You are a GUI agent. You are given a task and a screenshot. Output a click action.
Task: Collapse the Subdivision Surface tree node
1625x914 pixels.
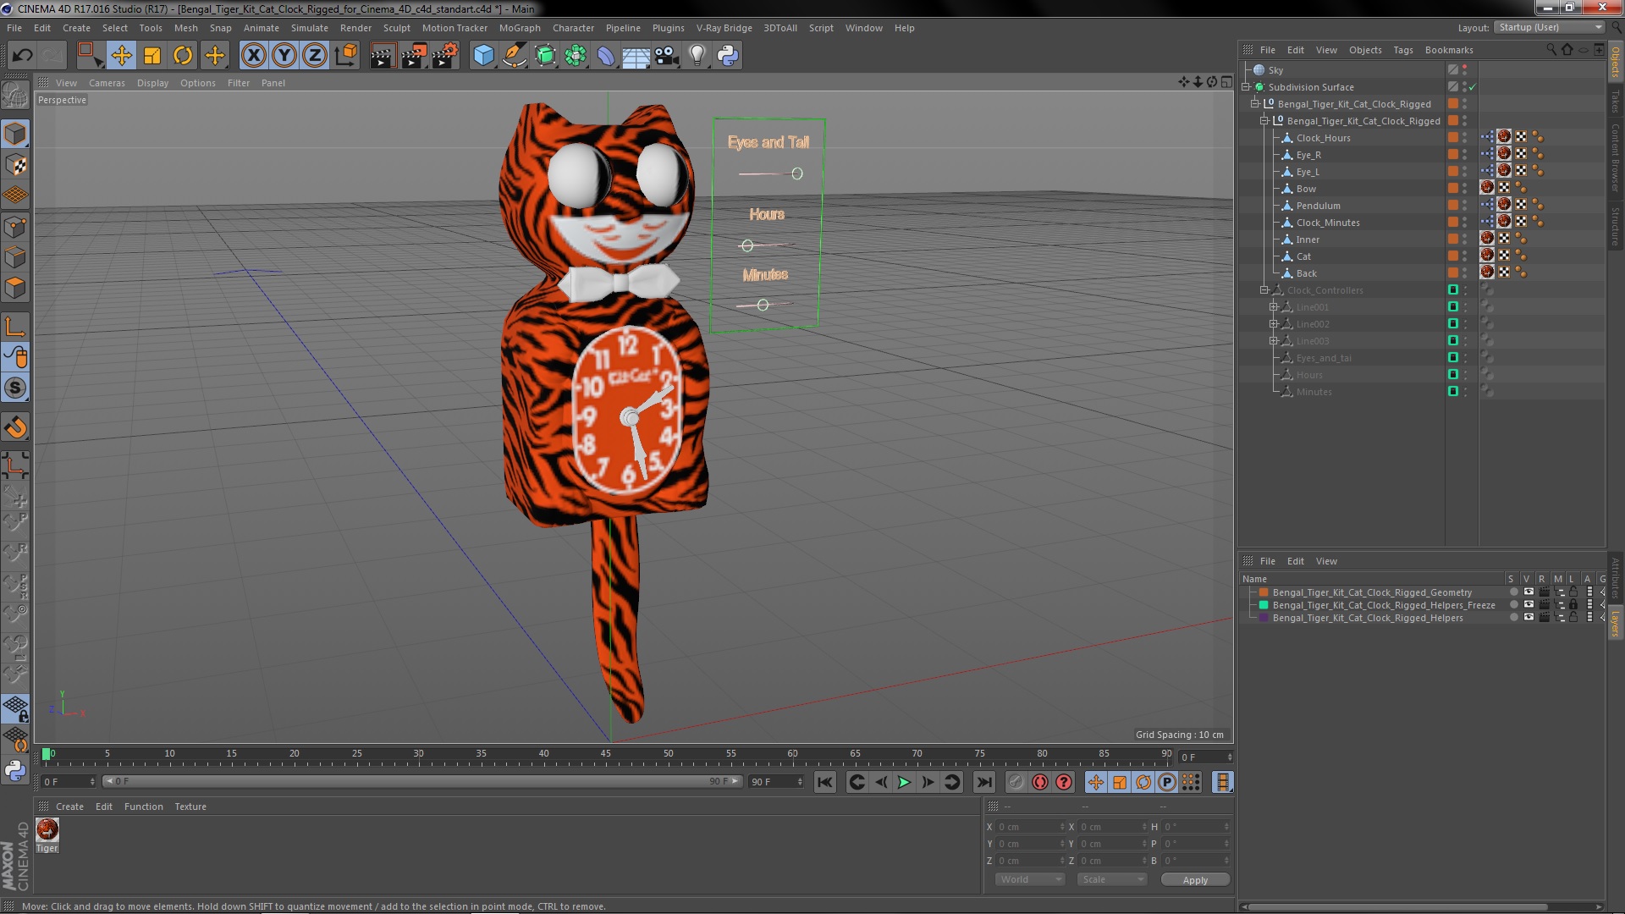(1246, 87)
